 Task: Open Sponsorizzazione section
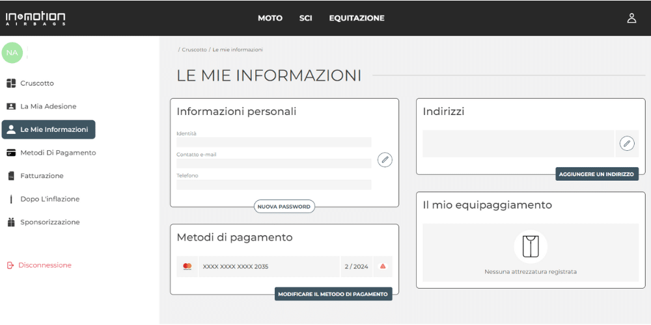click(50, 222)
